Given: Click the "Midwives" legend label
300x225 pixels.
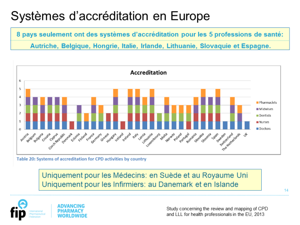Looking at the screenshot, I should [x=266, y=109].
